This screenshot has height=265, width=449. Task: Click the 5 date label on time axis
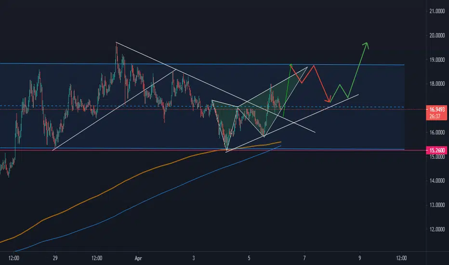click(x=249, y=258)
